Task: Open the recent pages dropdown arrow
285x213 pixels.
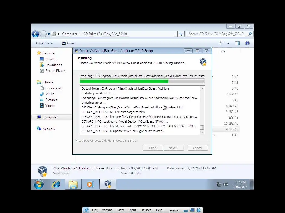Action: click(x=49, y=34)
